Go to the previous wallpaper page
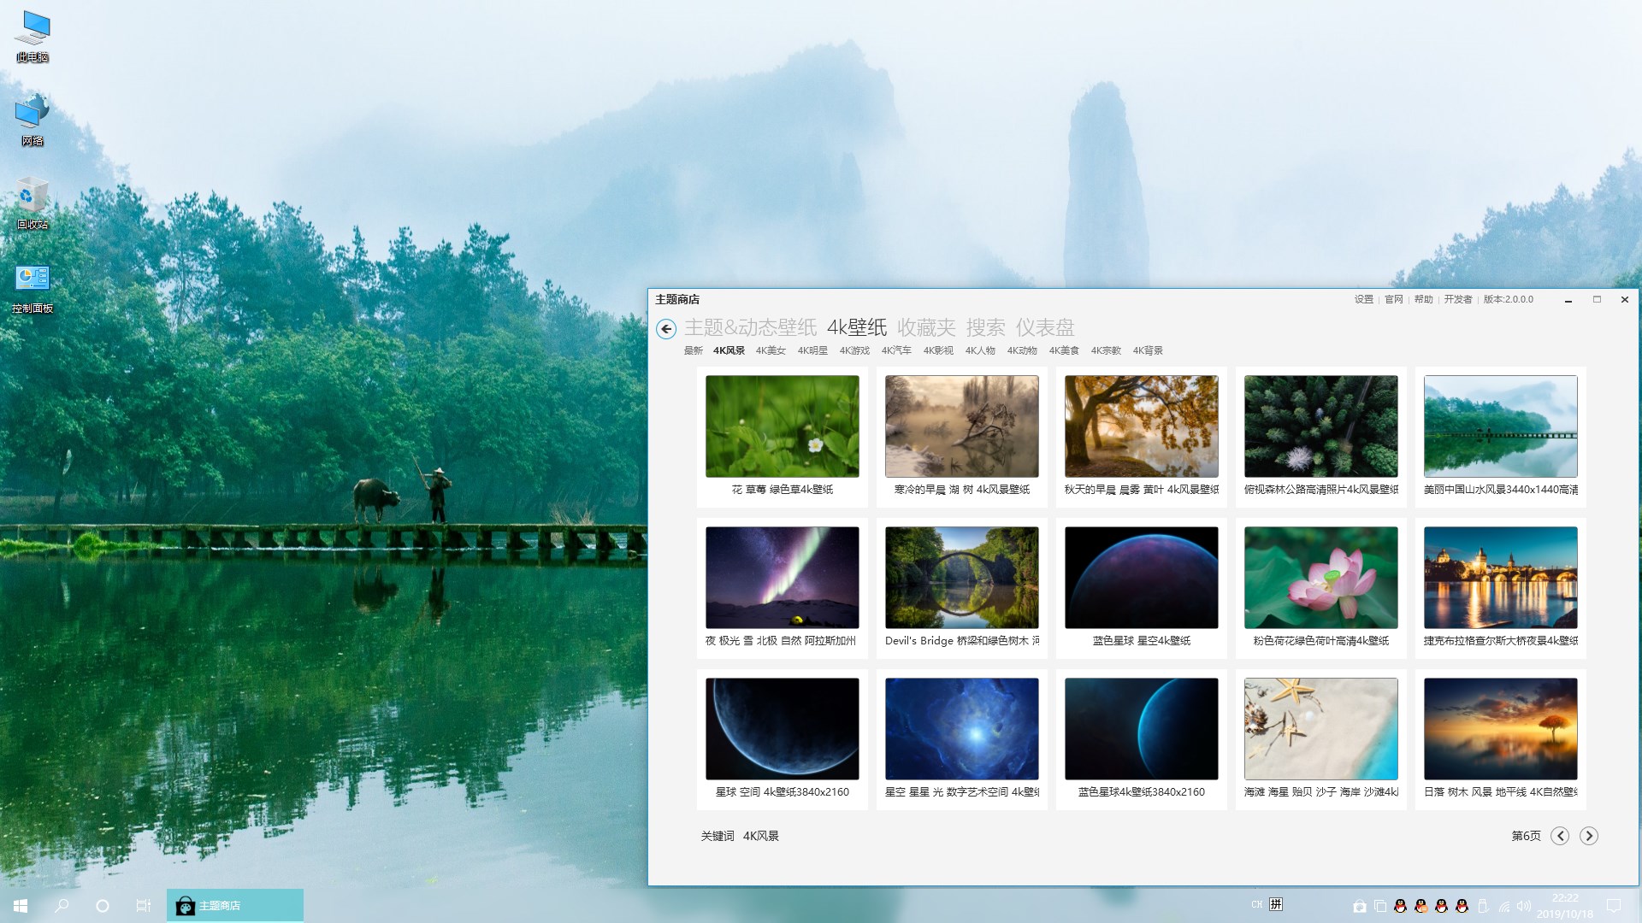Screen dimensions: 1642x923 (x=1560, y=836)
